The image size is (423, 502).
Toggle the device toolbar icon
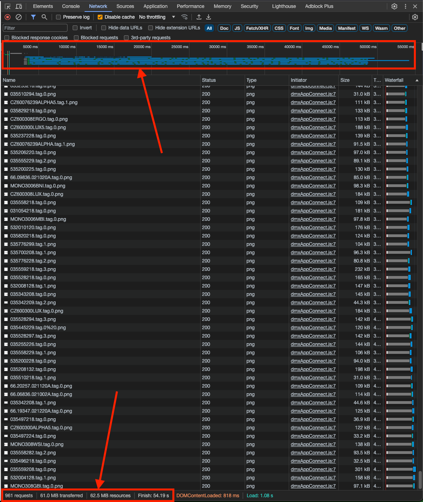point(19,6)
